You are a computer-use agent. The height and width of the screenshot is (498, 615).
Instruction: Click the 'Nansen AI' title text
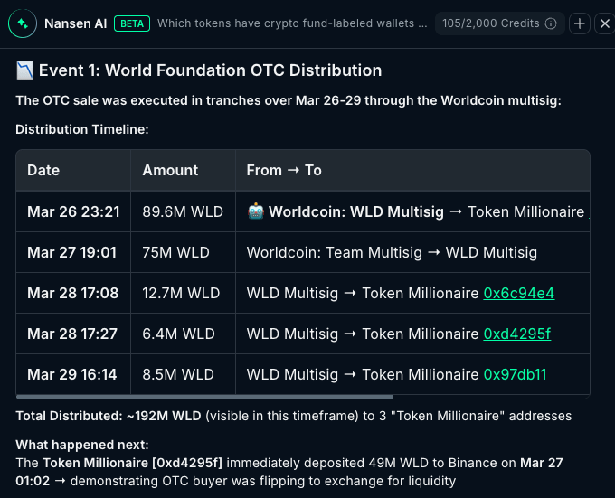(x=76, y=23)
